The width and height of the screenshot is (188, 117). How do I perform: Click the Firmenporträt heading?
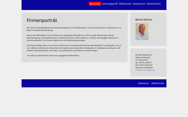pos(42,20)
